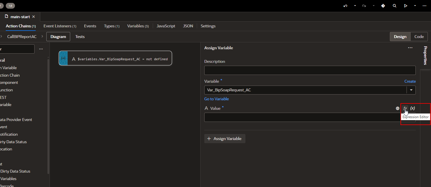Viewport: 431px width, 187px height.
Task: Open the Git diamond icon menu
Action: (383, 6)
